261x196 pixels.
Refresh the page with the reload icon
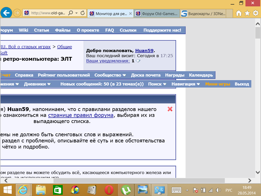83,13
